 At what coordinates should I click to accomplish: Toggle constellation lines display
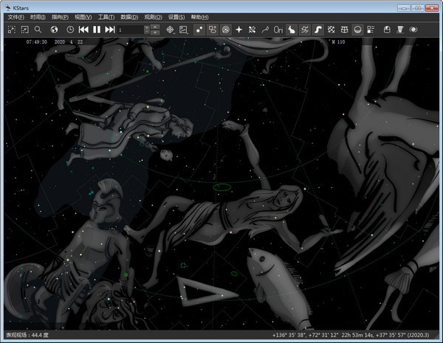[266, 30]
